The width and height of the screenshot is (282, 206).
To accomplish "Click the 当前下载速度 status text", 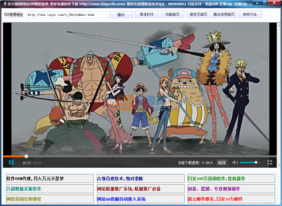I will pyautogui.click(x=195, y=163).
